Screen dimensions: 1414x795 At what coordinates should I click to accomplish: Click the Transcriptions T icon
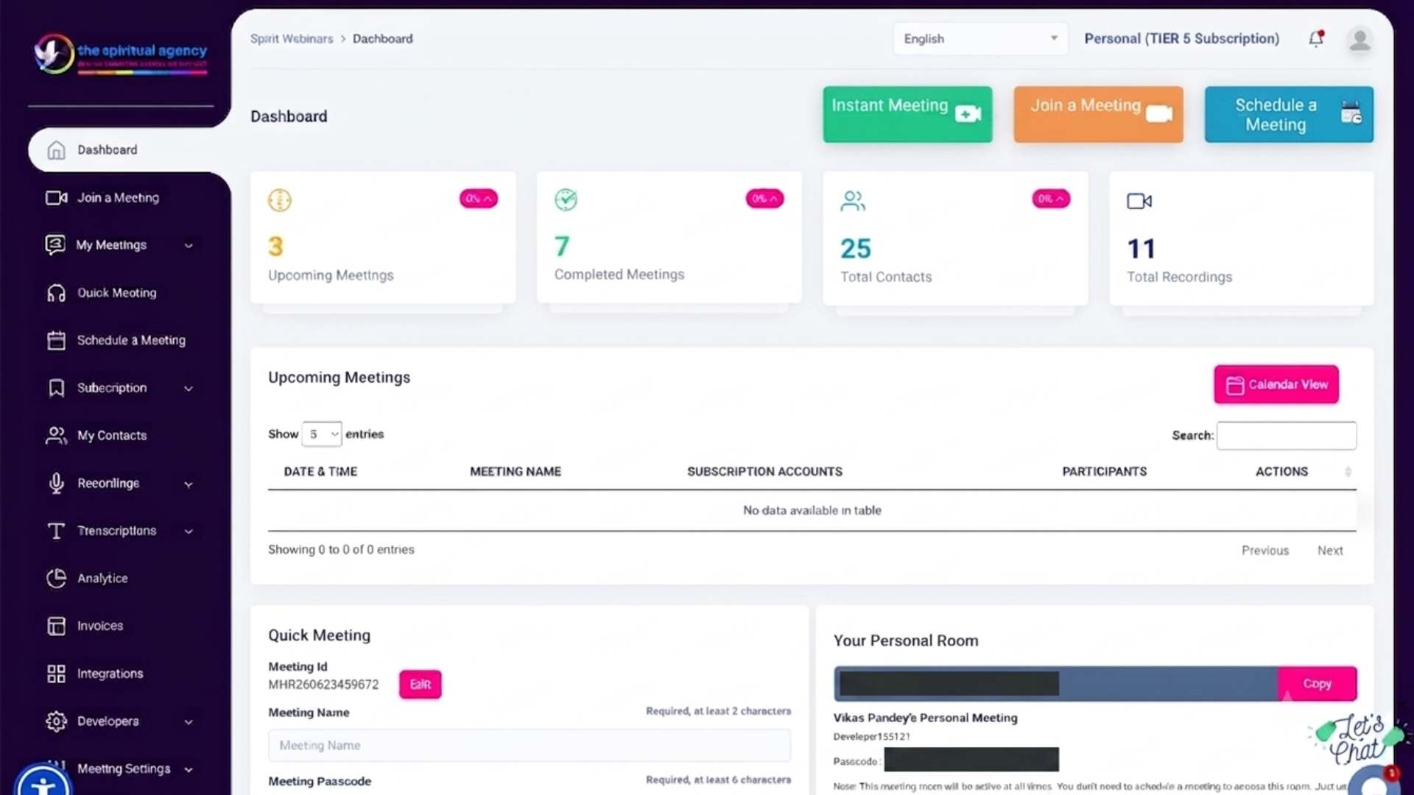click(x=56, y=531)
